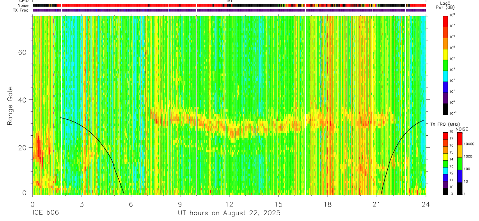
Task: Click the red band of the Lag0 Pwr colorbar
Action: 446,21
